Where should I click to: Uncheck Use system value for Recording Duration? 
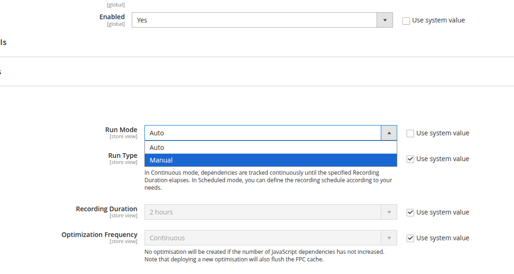pyautogui.click(x=410, y=213)
